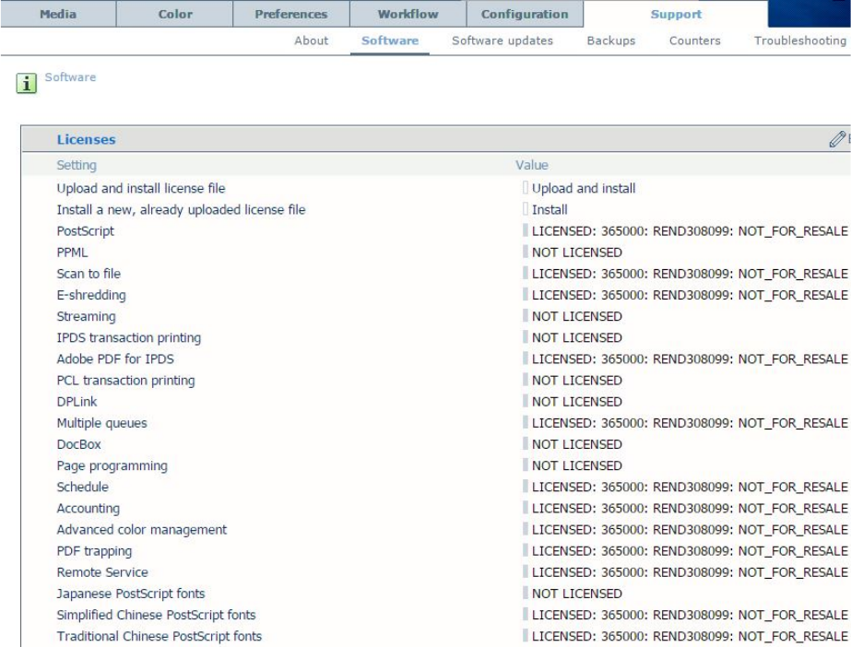This screenshot has height=647, width=851.
Task: Click NOT LICENSED value for PPML
Action: coord(576,253)
